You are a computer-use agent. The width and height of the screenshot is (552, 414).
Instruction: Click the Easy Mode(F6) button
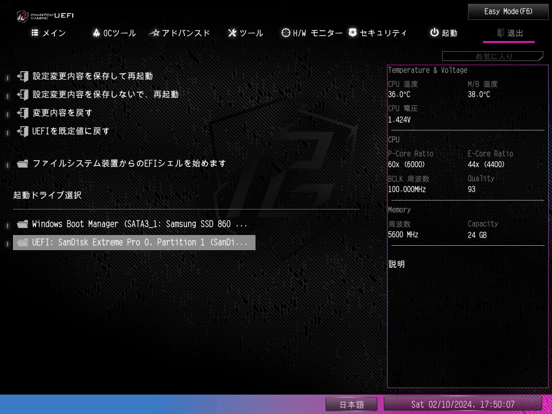[508, 12]
